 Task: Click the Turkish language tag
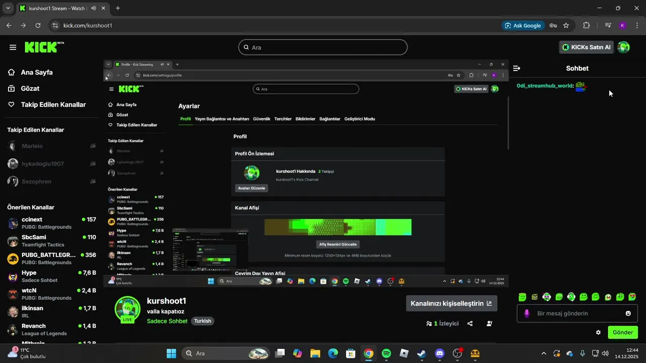[203, 321]
